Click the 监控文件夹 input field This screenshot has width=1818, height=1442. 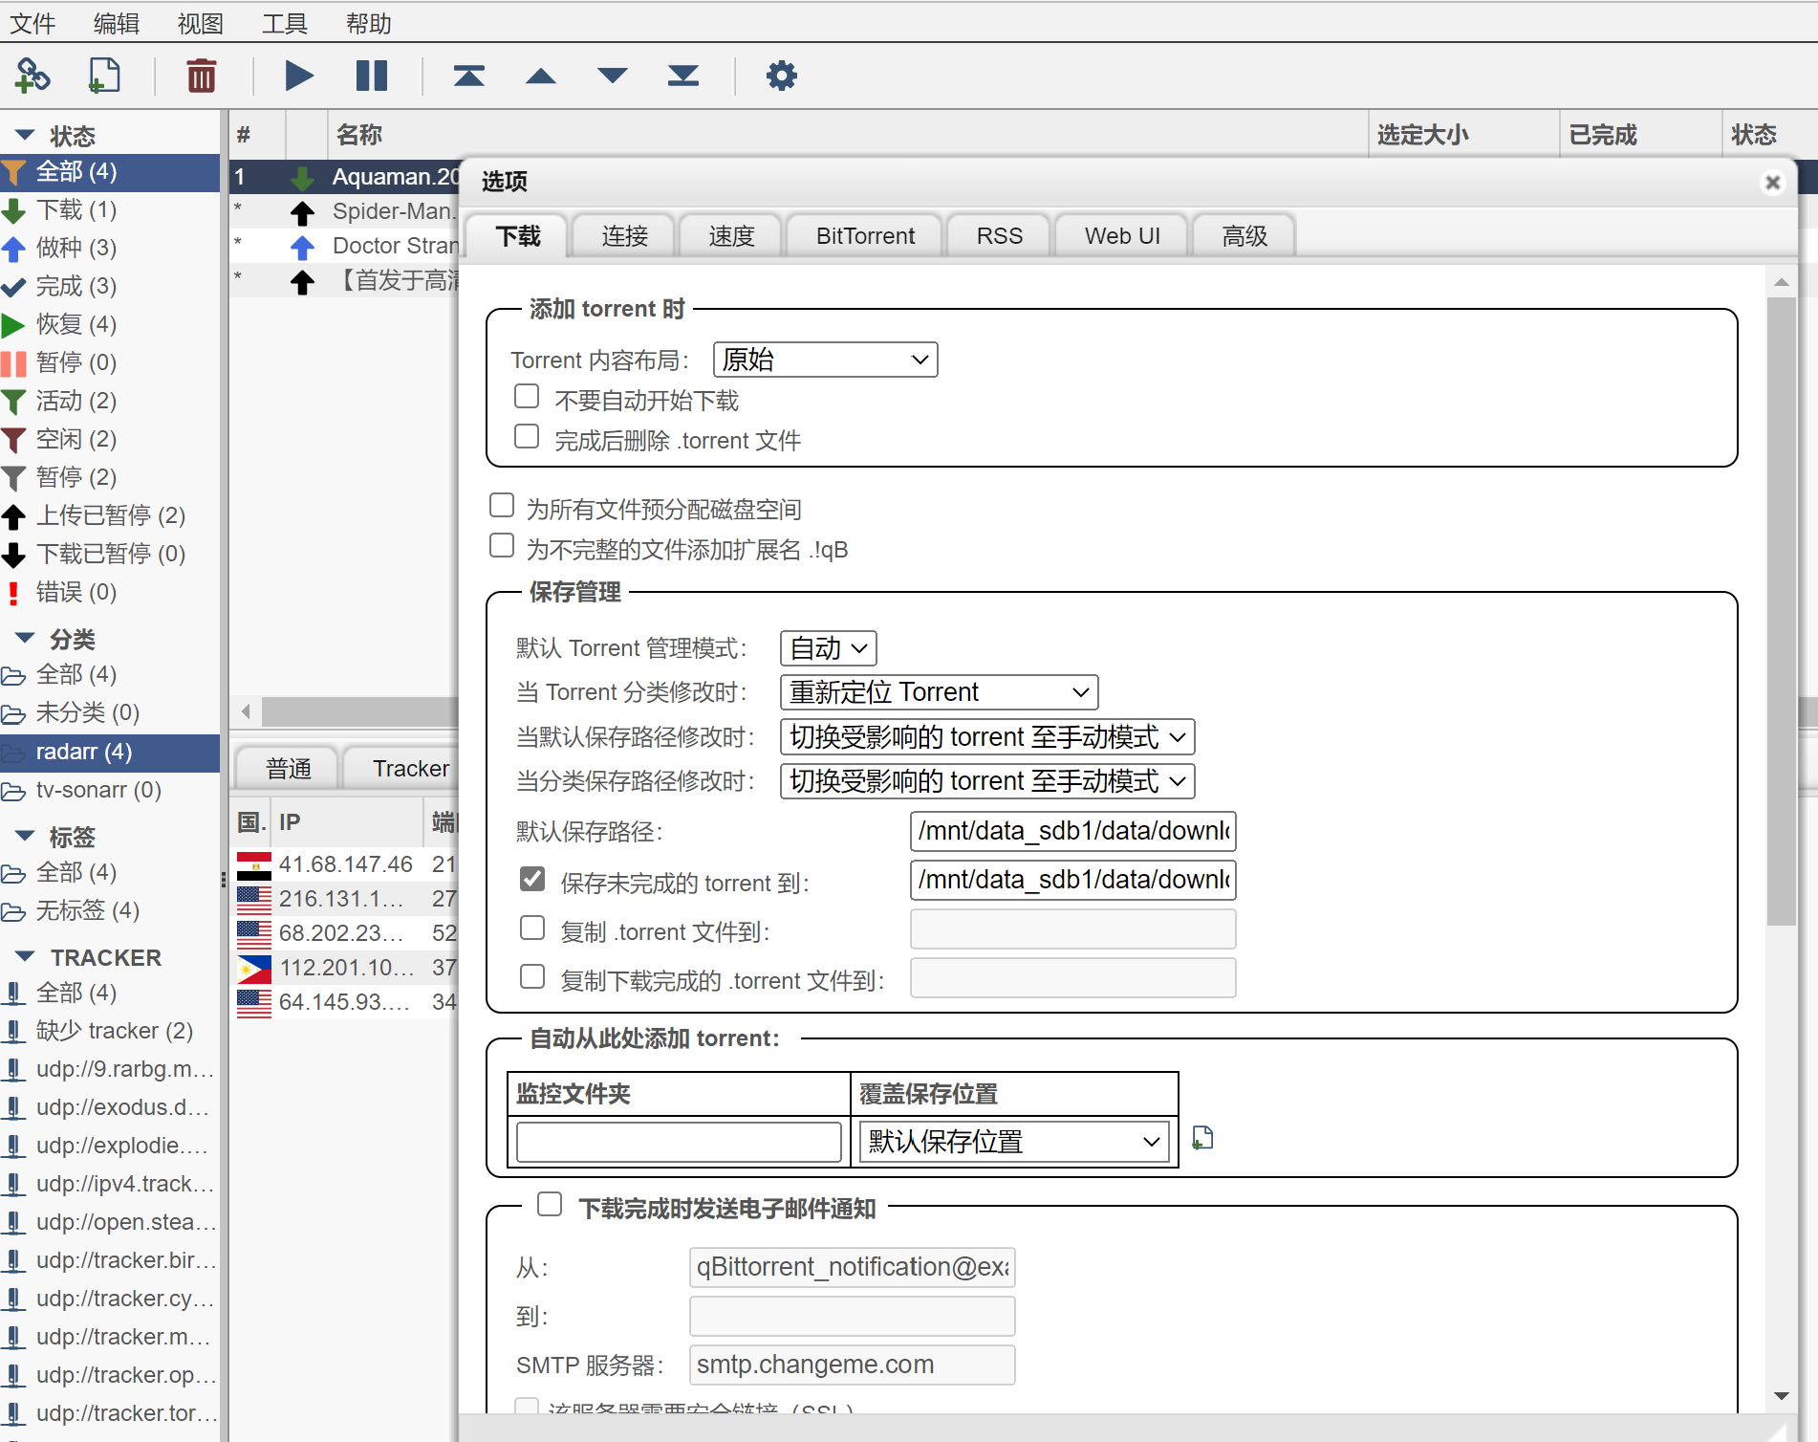[679, 1142]
